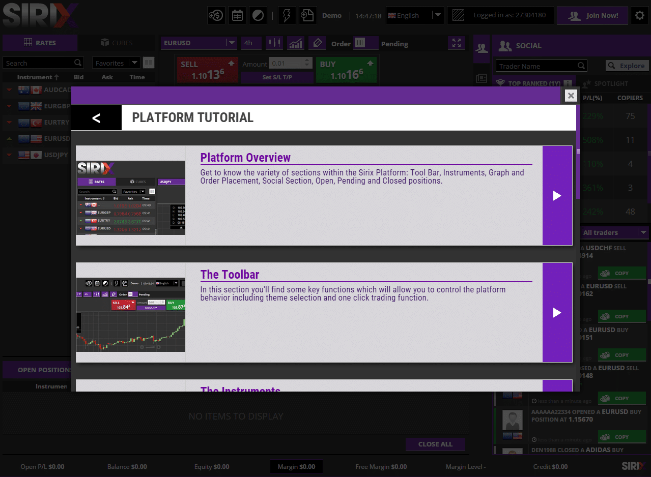Click the theme selection half-circle icon

pyautogui.click(x=258, y=15)
